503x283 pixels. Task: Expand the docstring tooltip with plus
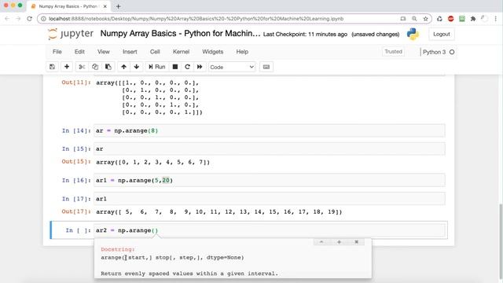click(x=339, y=242)
